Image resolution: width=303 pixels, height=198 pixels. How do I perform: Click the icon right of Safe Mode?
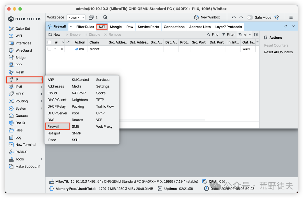point(277,17)
